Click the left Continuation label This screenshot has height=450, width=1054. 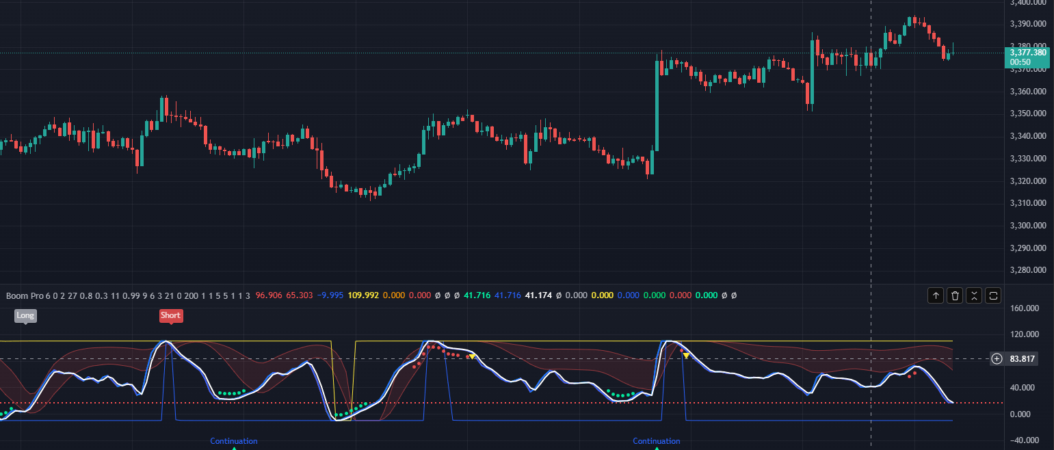click(234, 441)
